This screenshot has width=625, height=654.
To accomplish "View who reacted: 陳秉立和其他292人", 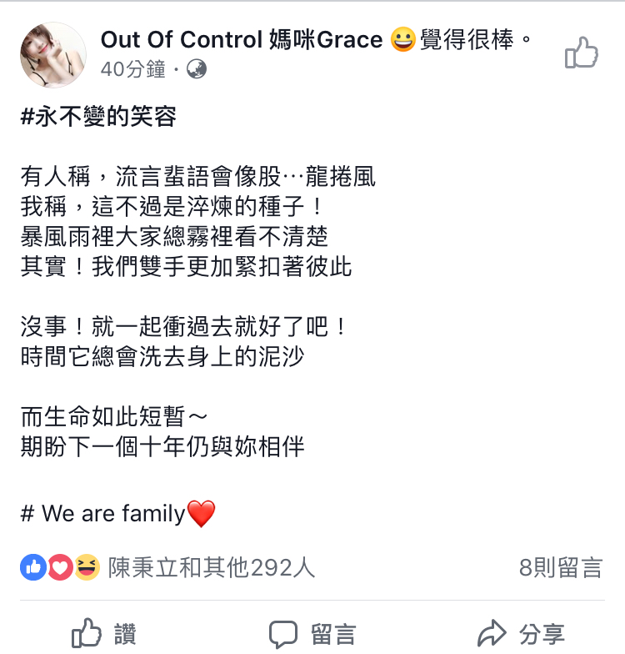I will (212, 567).
